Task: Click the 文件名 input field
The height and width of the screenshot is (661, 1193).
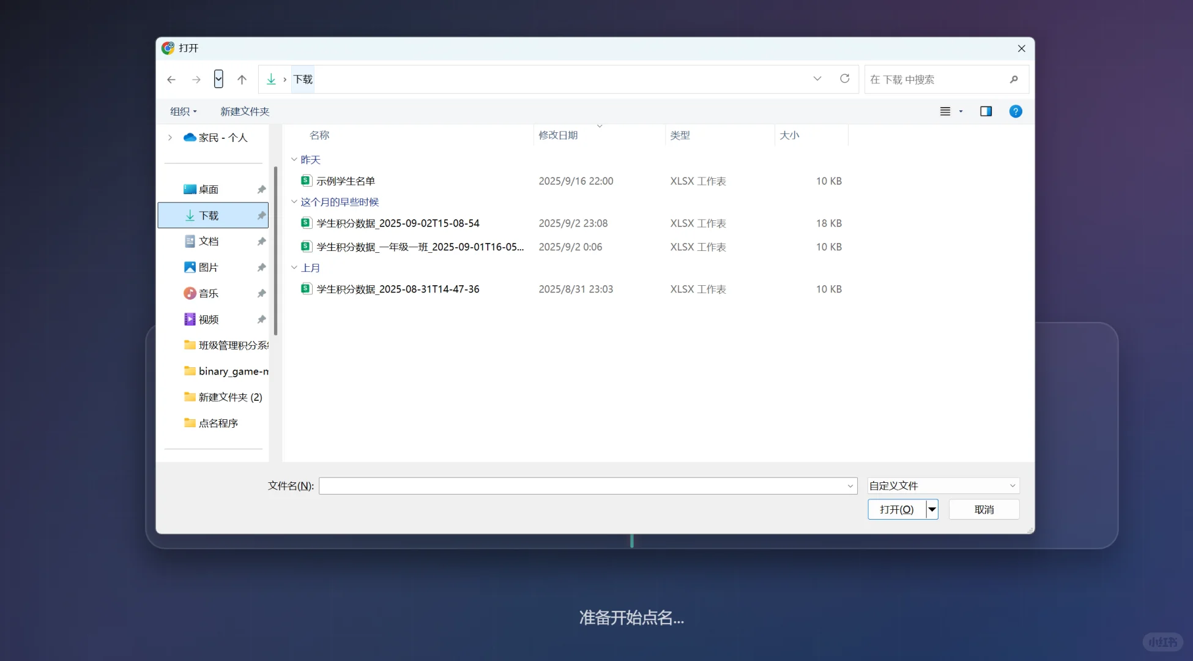Action: (581, 486)
